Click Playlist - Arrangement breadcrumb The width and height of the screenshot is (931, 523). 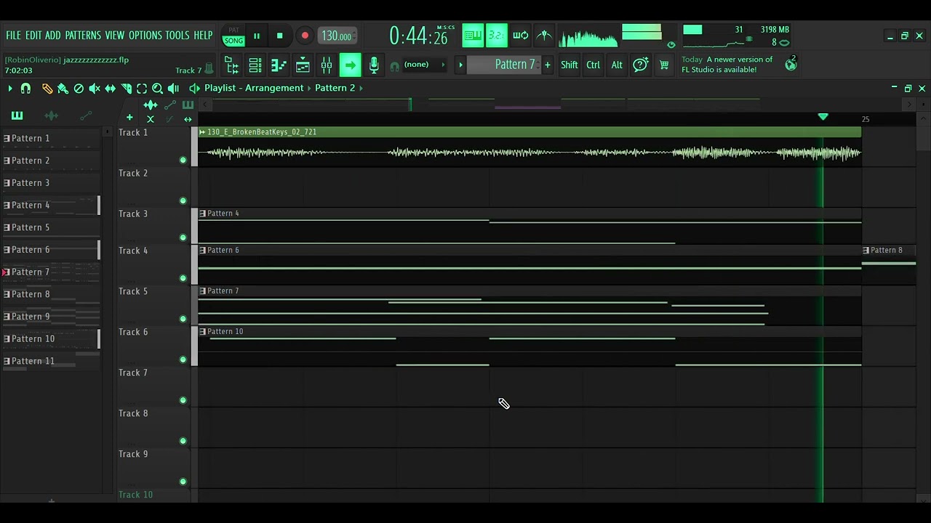254,88
